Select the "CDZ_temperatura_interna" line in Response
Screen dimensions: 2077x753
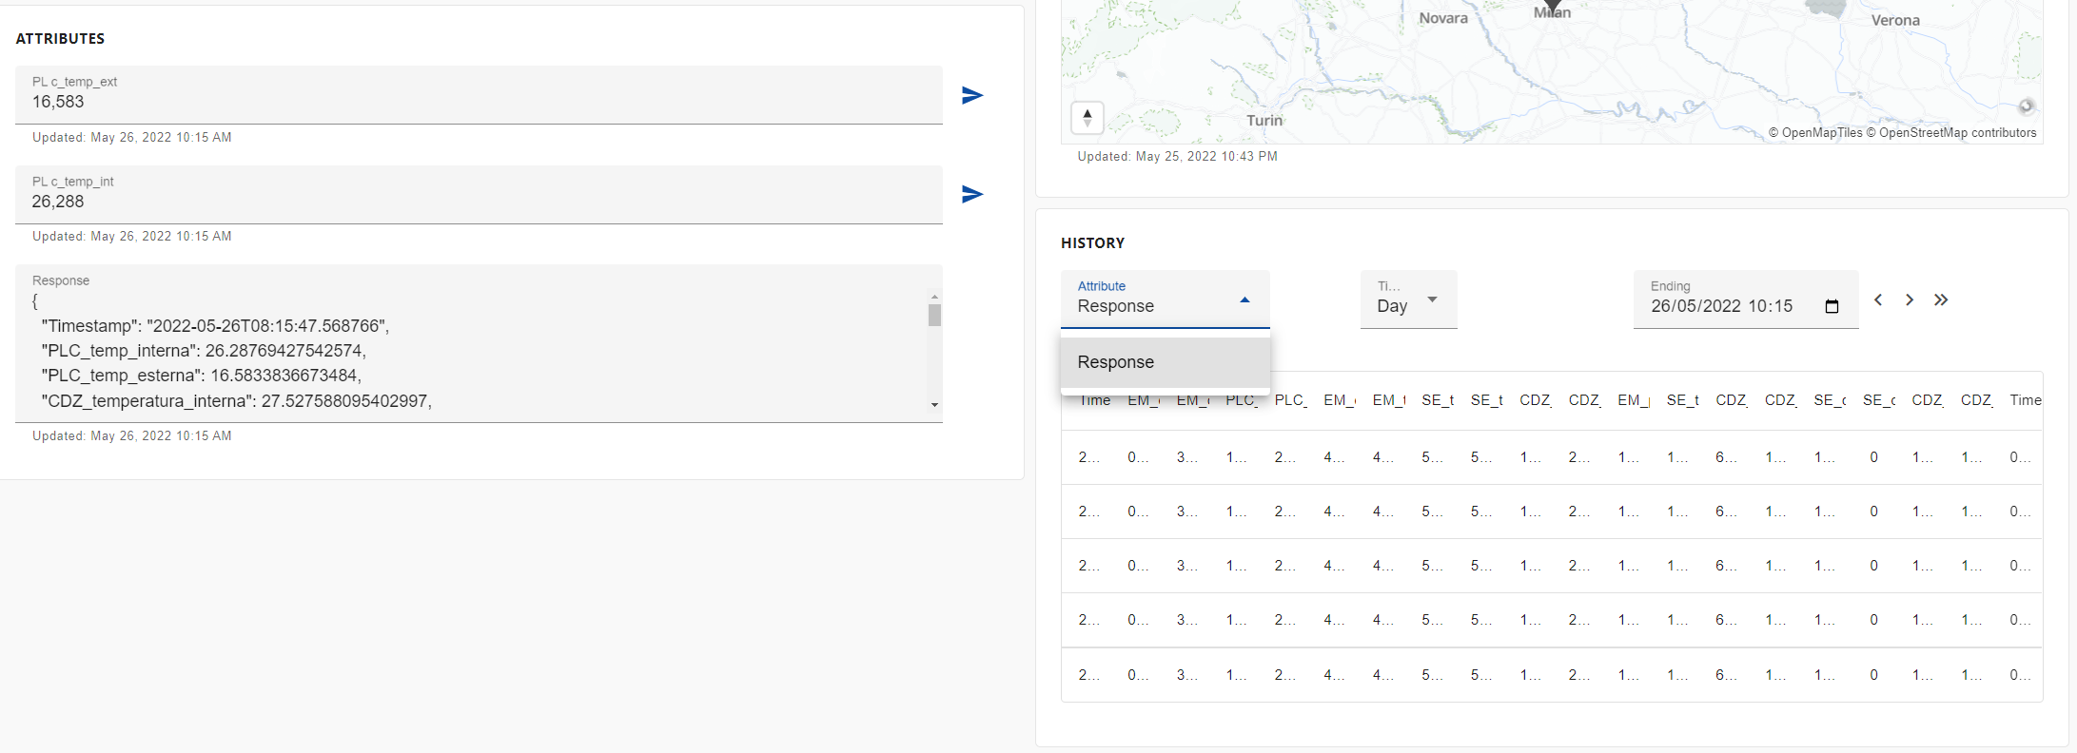click(237, 401)
